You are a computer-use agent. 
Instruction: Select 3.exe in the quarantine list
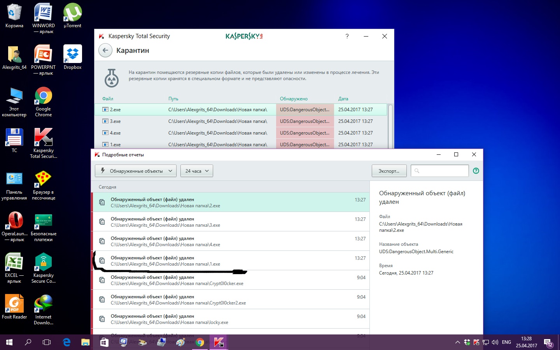[x=241, y=121]
